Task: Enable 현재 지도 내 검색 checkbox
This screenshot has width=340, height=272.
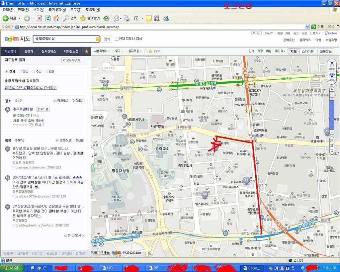Action: click(x=116, y=39)
